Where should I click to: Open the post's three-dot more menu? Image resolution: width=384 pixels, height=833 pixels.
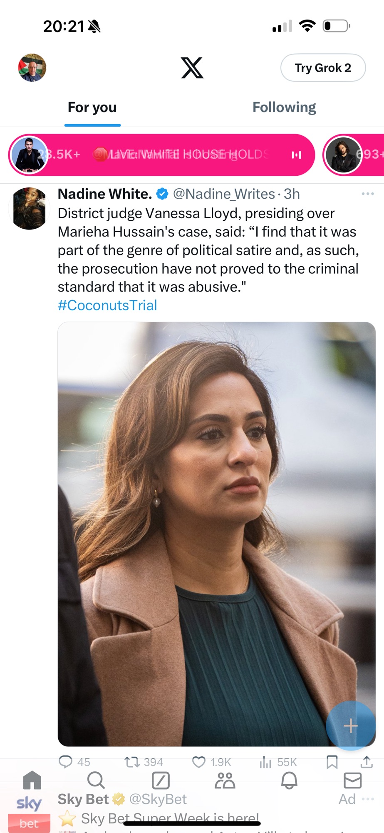pos(368,194)
